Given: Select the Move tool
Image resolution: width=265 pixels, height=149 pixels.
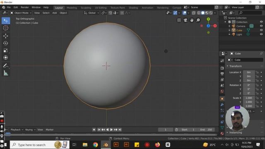Looking at the screenshot, I should [x=6, y=36].
